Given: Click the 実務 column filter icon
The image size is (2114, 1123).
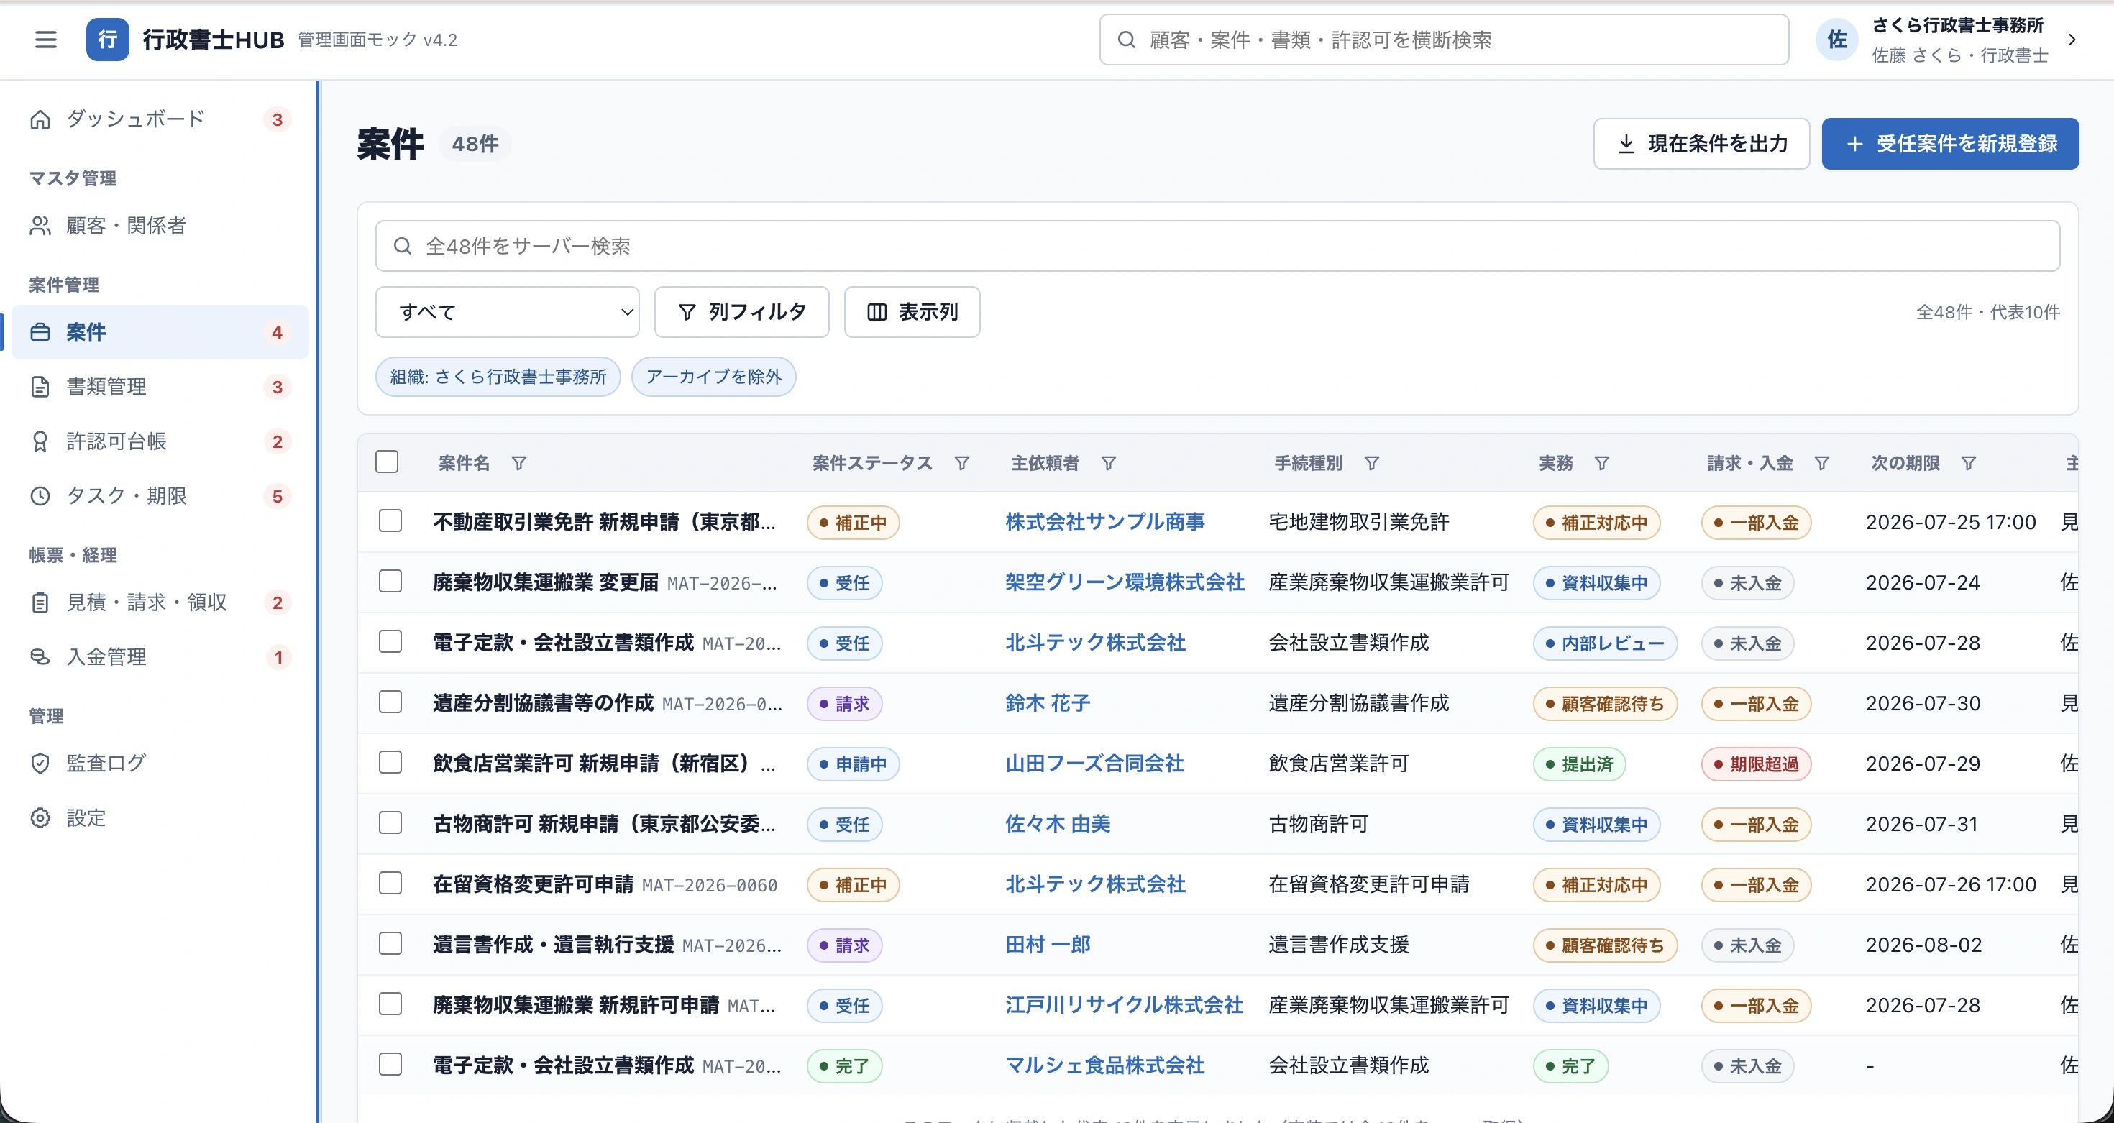Looking at the screenshot, I should [x=1601, y=464].
